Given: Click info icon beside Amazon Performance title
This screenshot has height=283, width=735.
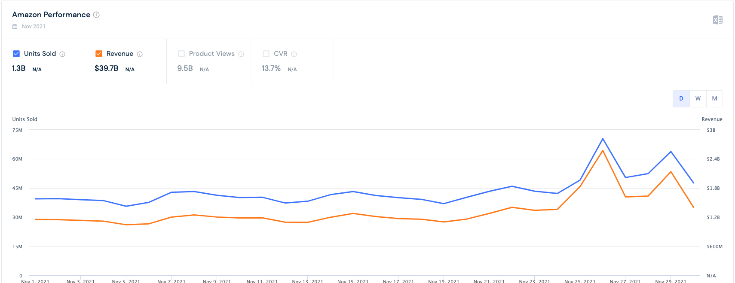Looking at the screenshot, I should pyautogui.click(x=96, y=15).
